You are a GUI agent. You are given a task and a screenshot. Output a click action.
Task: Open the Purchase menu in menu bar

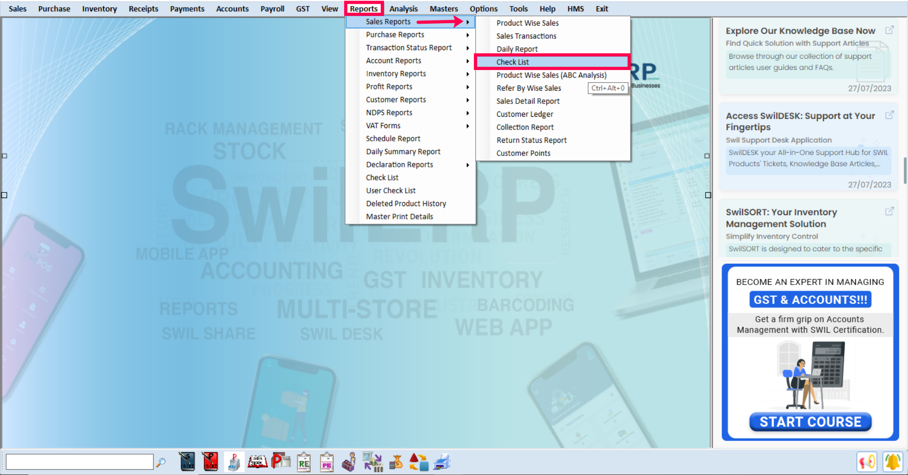54,9
